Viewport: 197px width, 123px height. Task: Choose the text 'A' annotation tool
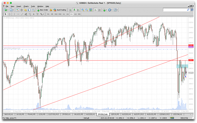(33, 14)
